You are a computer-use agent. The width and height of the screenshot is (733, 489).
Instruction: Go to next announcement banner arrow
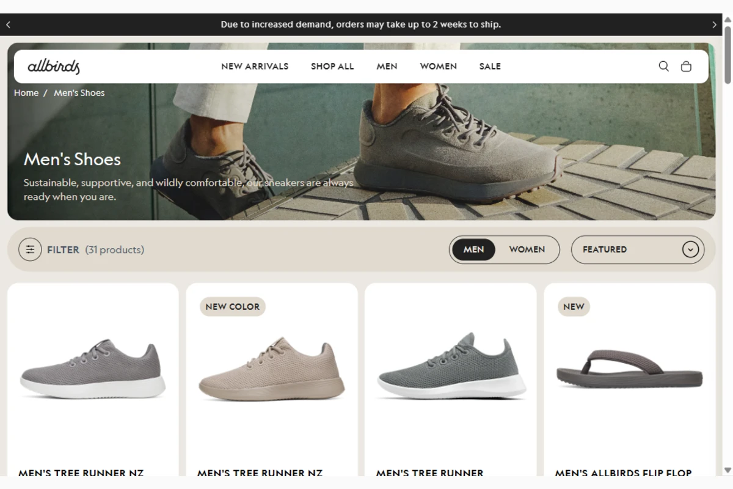pyautogui.click(x=714, y=25)
